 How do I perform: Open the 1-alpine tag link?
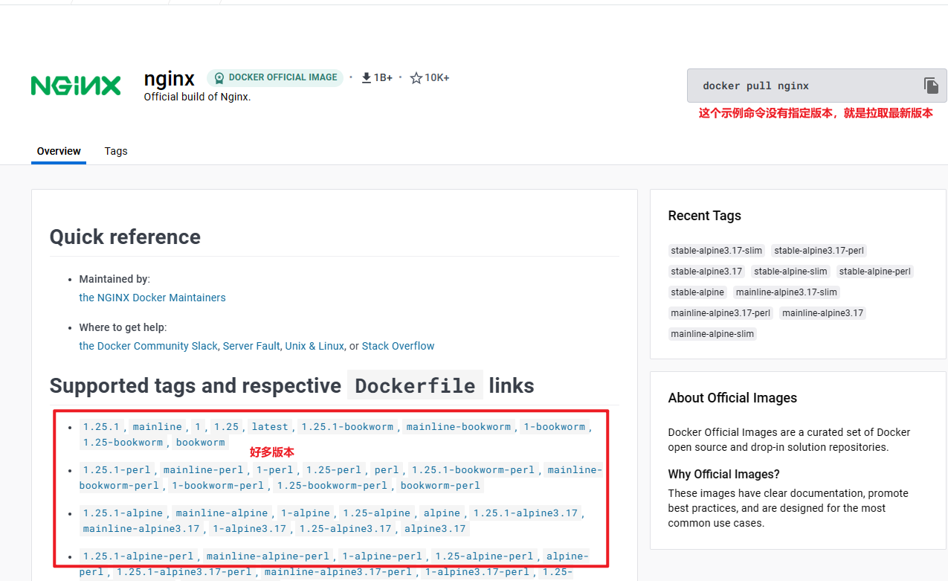pos(306,513)
